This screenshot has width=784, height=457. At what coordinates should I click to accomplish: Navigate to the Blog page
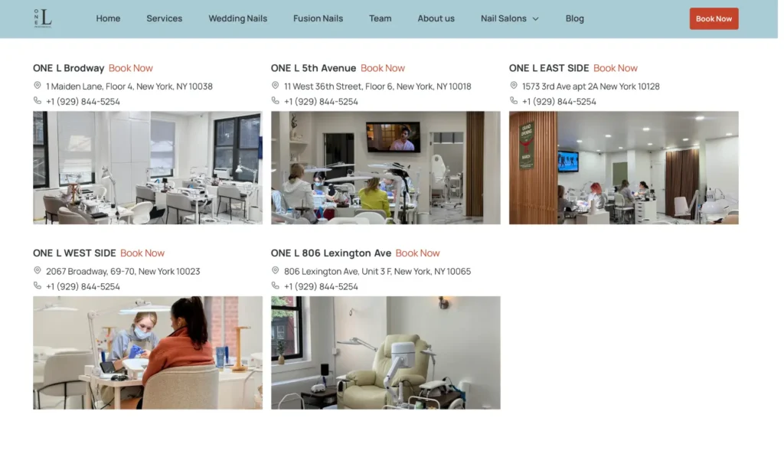click(574, 18)
